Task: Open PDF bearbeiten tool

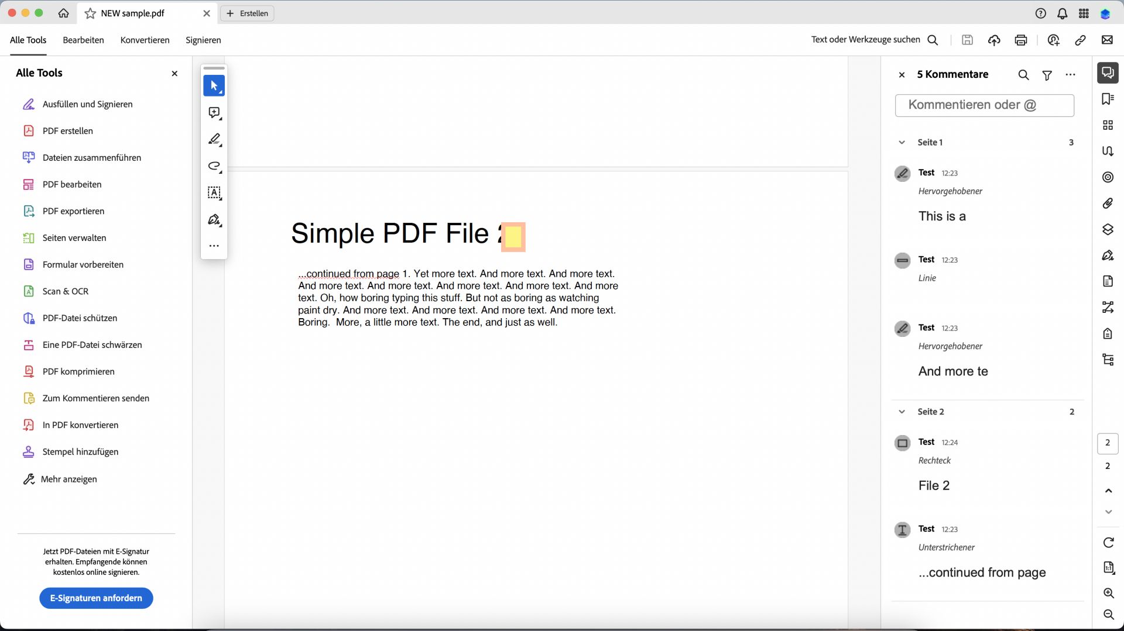Action: point(62,185)
